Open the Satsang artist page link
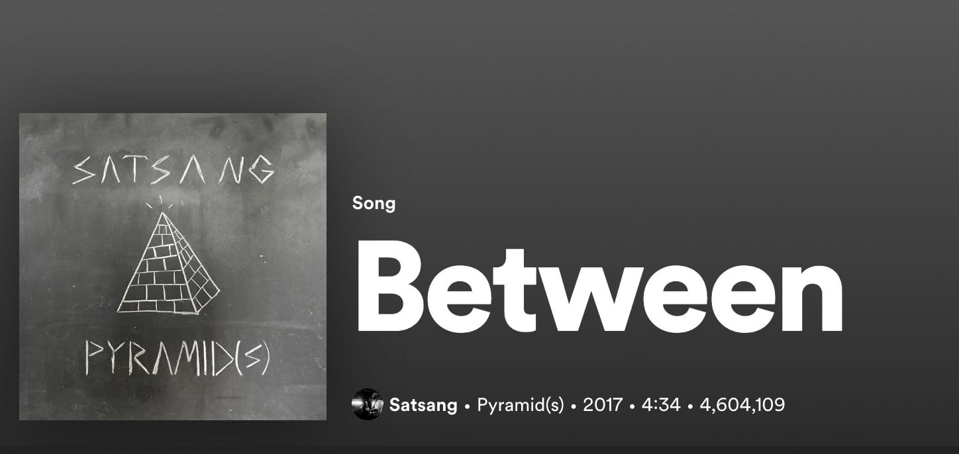959x454 pixels. click(x=423, y=404)
